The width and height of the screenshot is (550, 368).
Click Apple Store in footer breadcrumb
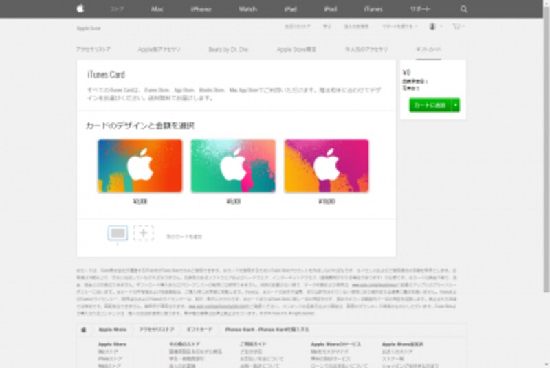pos(113,330)
